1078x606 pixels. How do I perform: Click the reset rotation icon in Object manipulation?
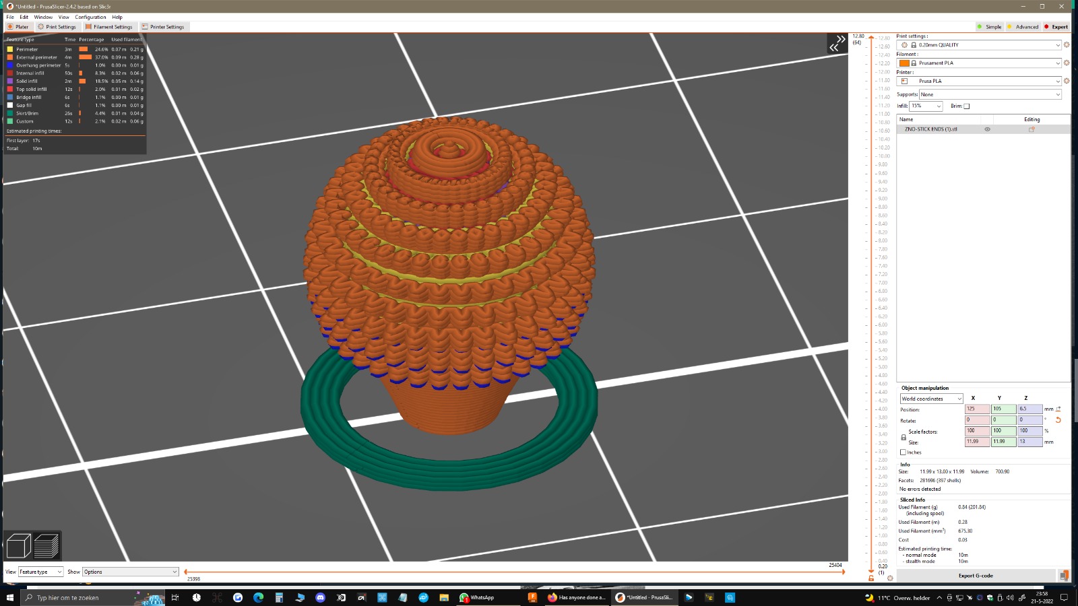click(x=1058, y=419)
